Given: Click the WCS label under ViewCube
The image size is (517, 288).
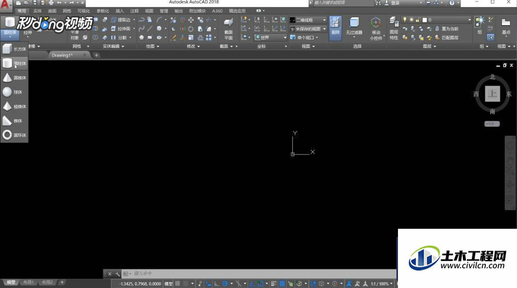Looking at the screenshot, I should [492, 124].
